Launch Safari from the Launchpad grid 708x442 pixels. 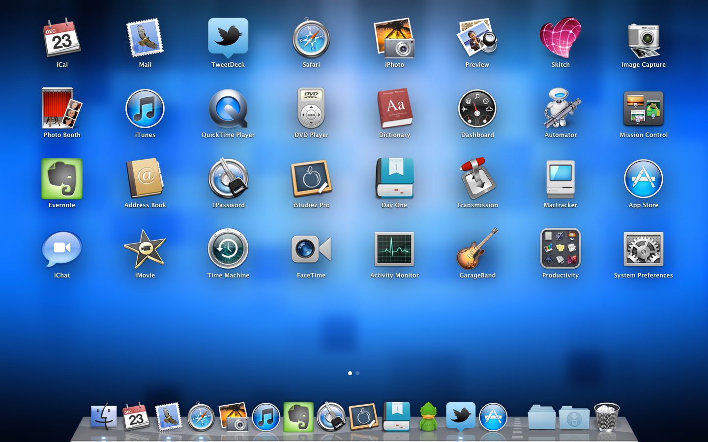(311, 38)
